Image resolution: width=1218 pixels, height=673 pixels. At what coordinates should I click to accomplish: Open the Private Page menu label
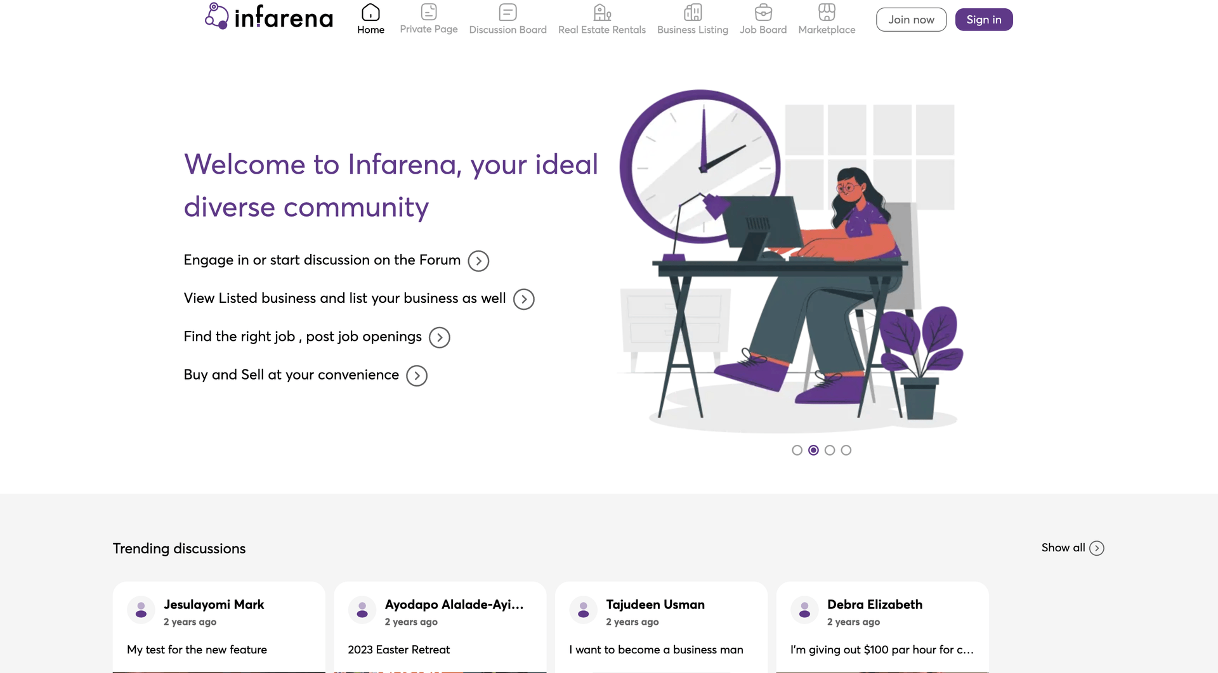point(429,29)
